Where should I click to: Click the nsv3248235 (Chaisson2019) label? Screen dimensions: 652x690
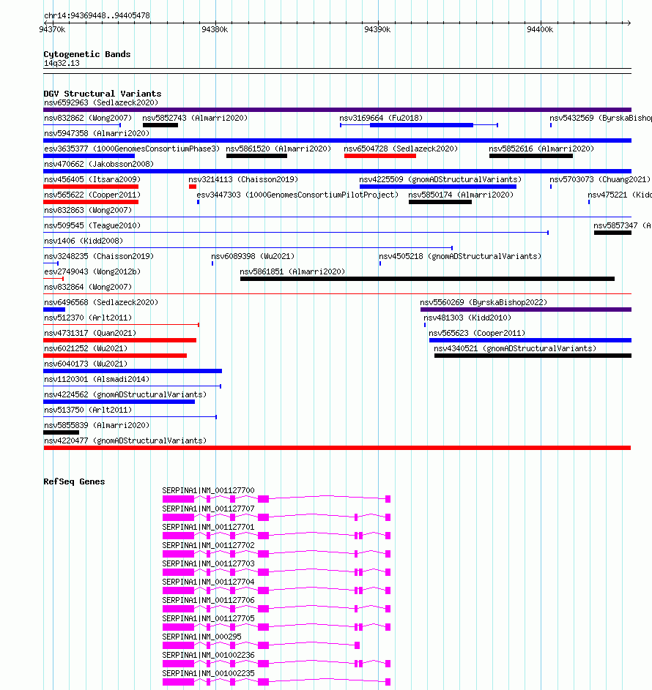coord(99,257)
